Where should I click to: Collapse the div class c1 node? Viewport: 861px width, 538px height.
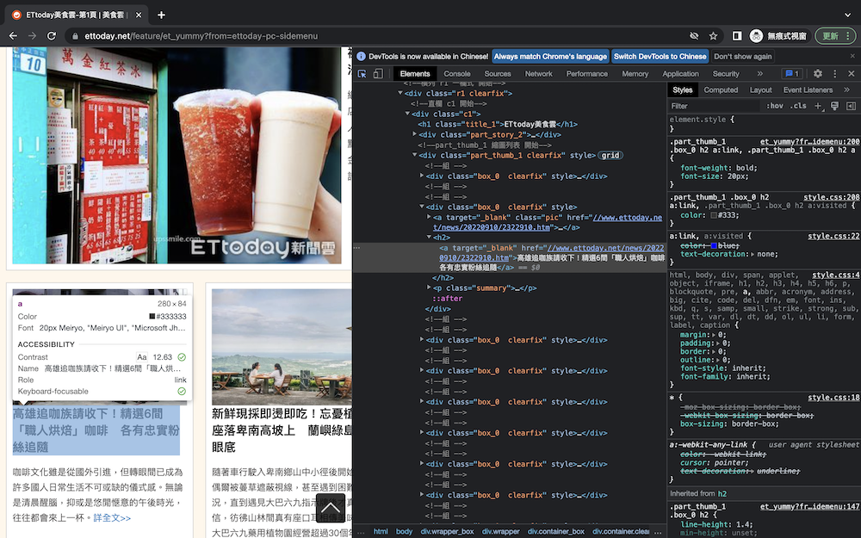click(407, 114)
